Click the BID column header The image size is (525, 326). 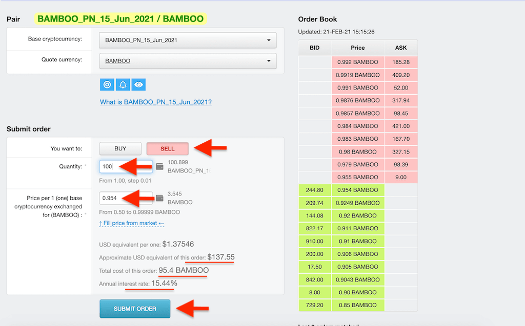point(314,48)
